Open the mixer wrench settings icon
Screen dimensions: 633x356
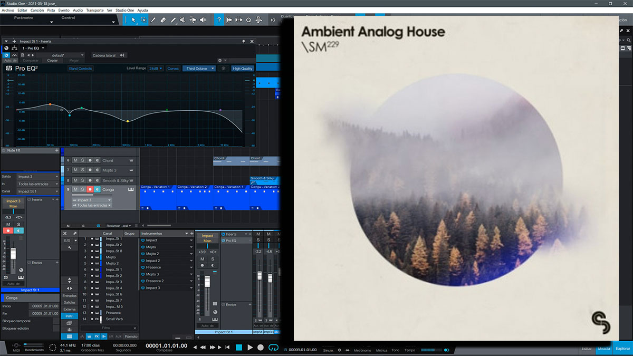(x=69, y=247)
